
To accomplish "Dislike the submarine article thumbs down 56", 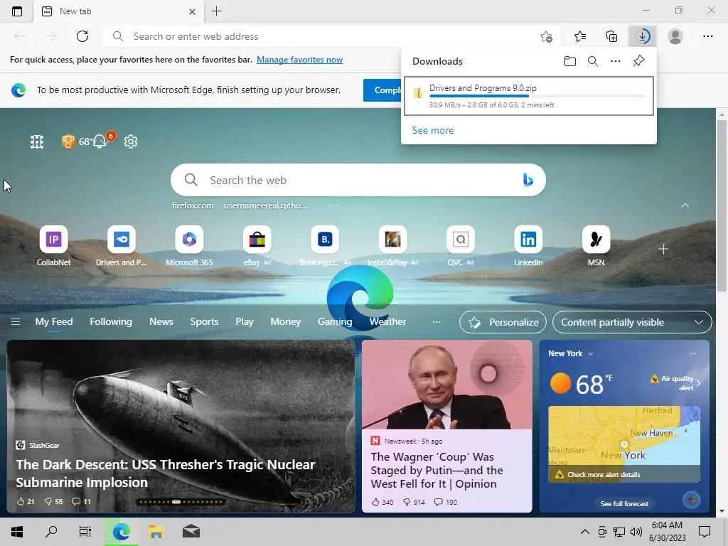I will 53,501.
